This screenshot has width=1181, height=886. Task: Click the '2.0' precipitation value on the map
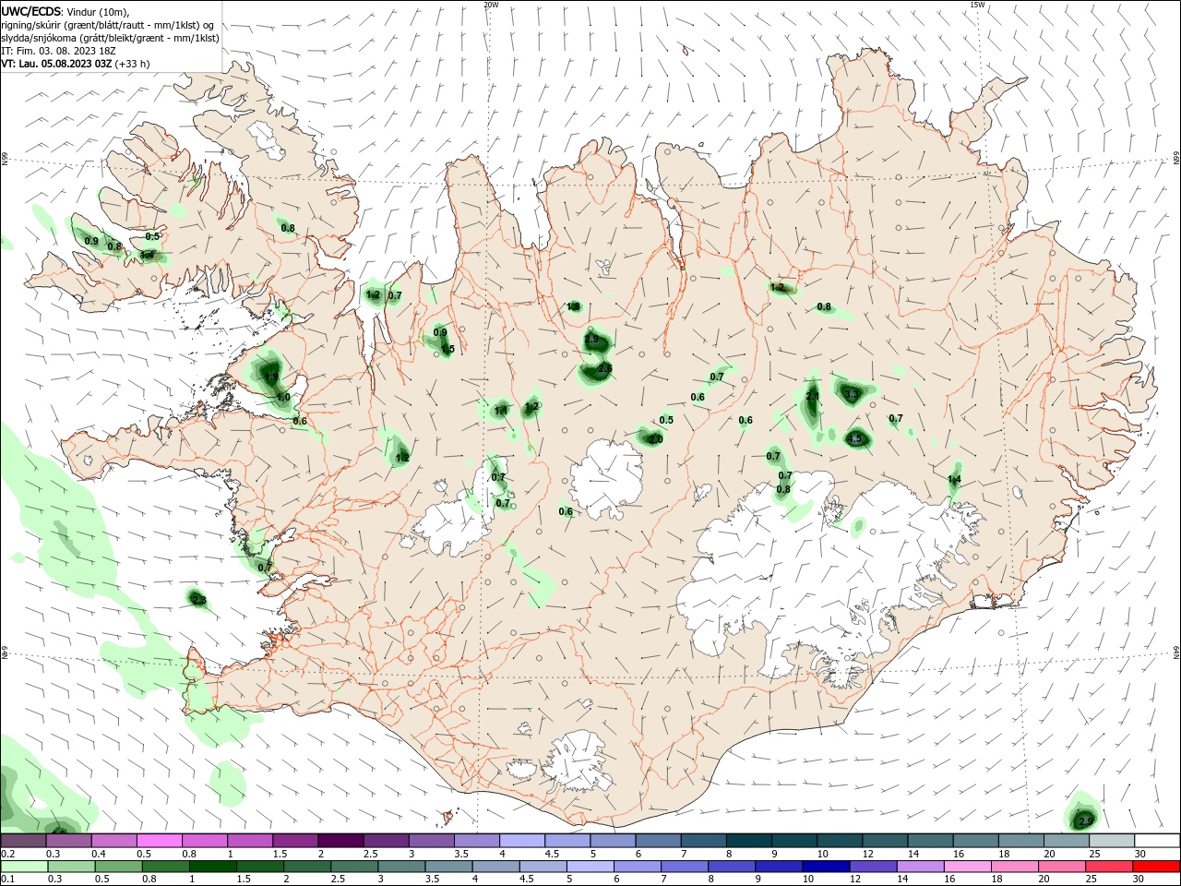coord(656,439)
